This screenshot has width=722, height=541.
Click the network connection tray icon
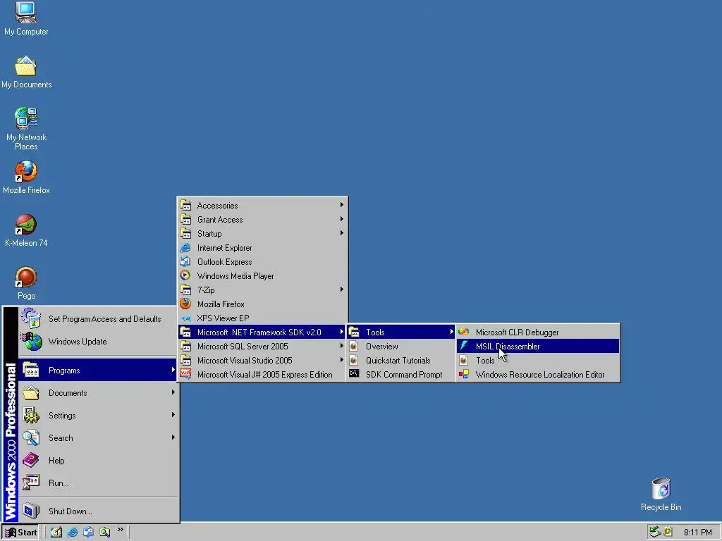click(x=655, y=532)
